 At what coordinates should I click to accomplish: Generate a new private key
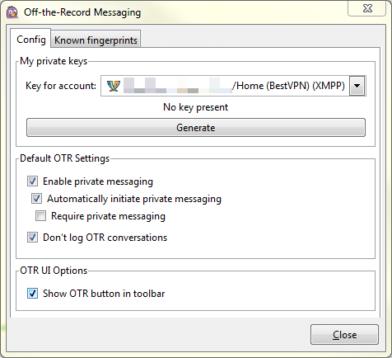click(x=196, y=128)
